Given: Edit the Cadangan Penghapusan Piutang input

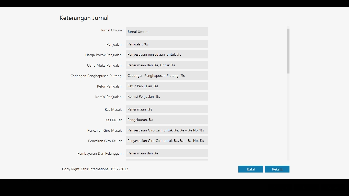Looking at the screenshot, I should coord(167,76).
